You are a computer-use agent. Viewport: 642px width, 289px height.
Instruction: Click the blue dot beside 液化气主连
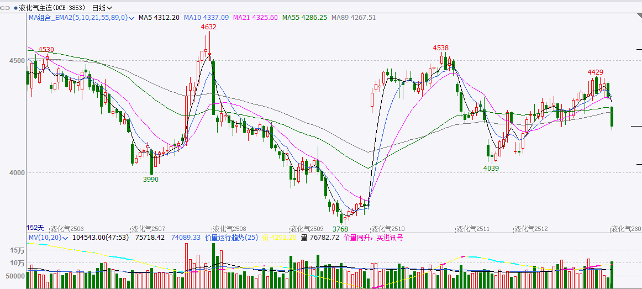tap(16, 8)
